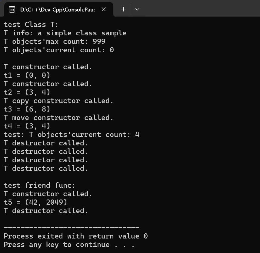Select the ConsolePauser terminal tab title
This screenshot has width=260, height=253.
(x=57, y=10)
